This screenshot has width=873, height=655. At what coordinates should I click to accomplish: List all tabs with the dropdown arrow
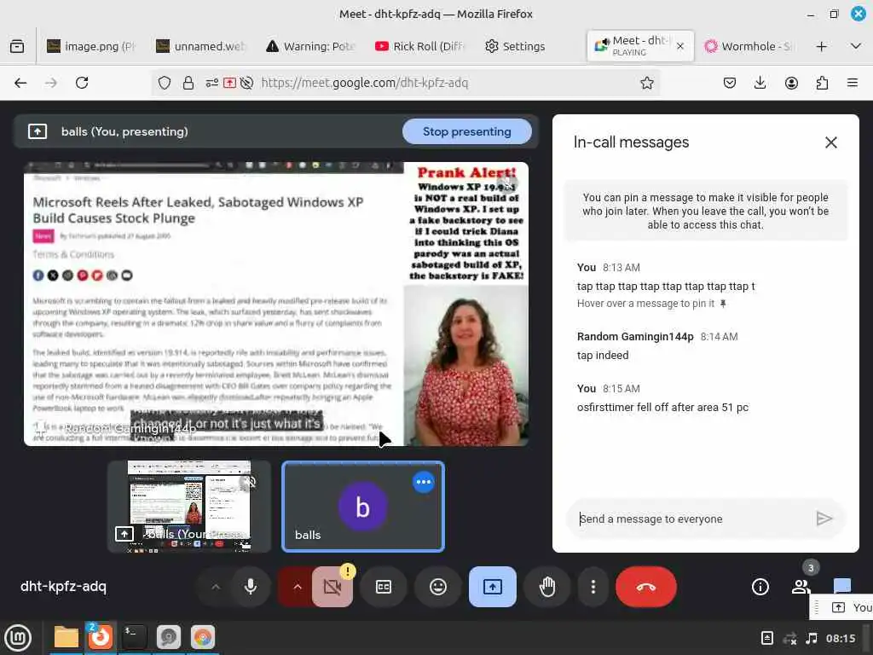(856, 46)
